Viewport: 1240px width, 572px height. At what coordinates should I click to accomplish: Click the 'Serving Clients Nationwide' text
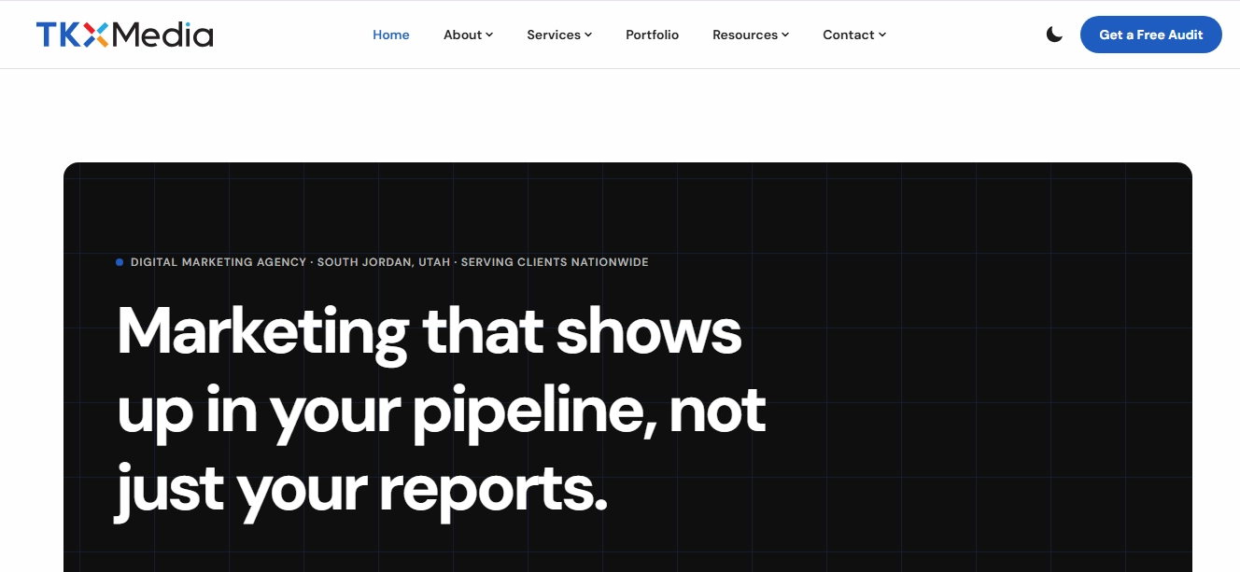[555, 262]
